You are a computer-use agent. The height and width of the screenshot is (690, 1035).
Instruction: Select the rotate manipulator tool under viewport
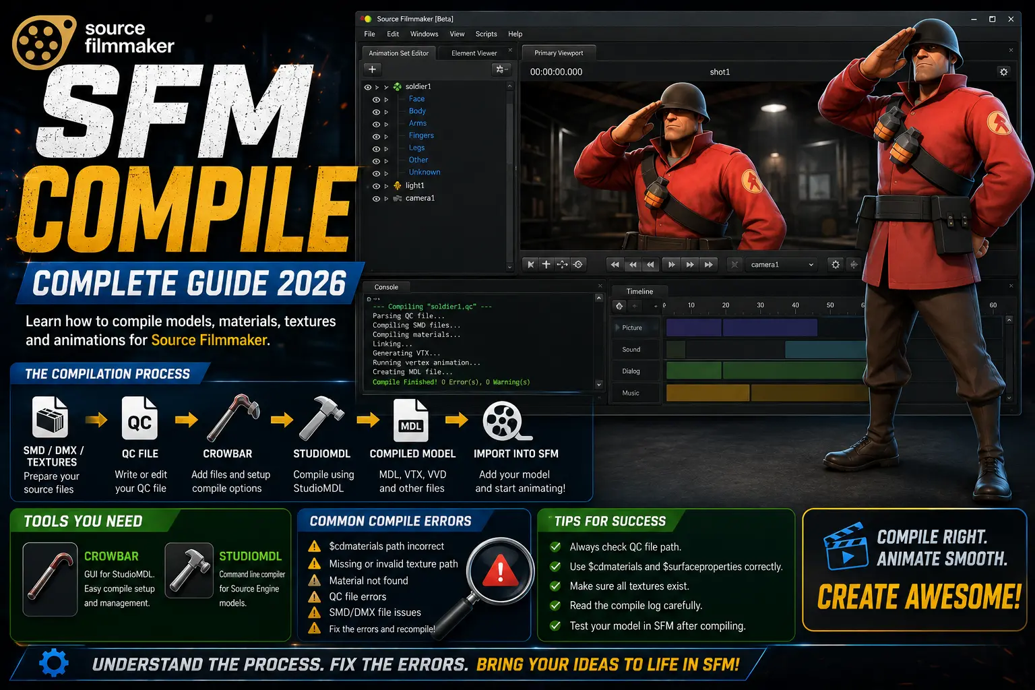coord(578,265)
